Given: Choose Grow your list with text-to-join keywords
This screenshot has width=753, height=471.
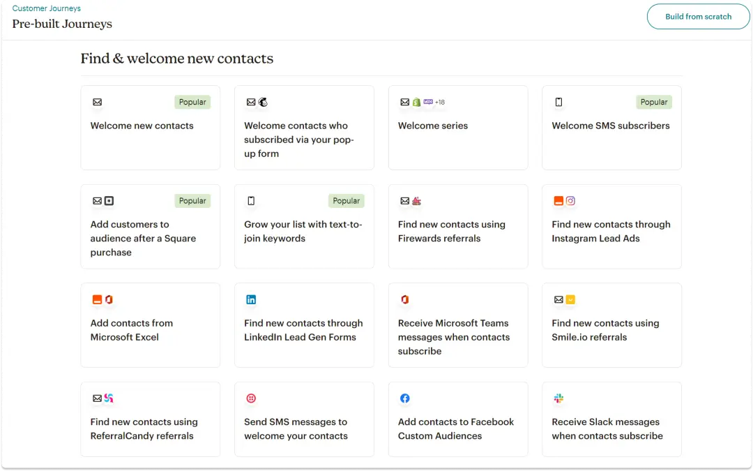Looking at the screenshot, I should 303,232.
